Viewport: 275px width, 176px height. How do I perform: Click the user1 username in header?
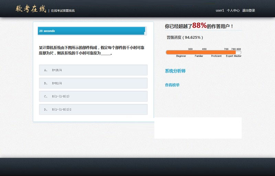pos(220,10)
